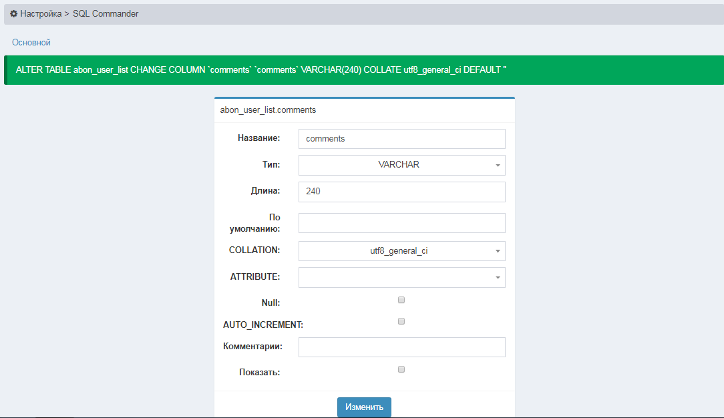This screenshot has height=418, width=724.
Task: Click the gear icon in the breadcrumb
Action: 13,13
